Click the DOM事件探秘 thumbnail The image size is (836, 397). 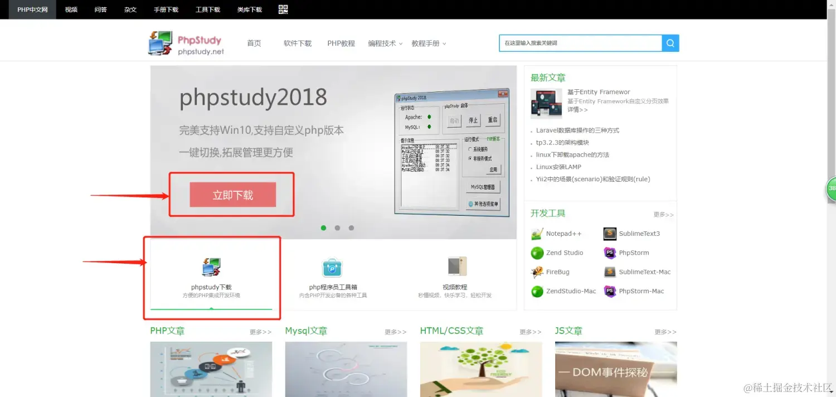tap(616, 369)
